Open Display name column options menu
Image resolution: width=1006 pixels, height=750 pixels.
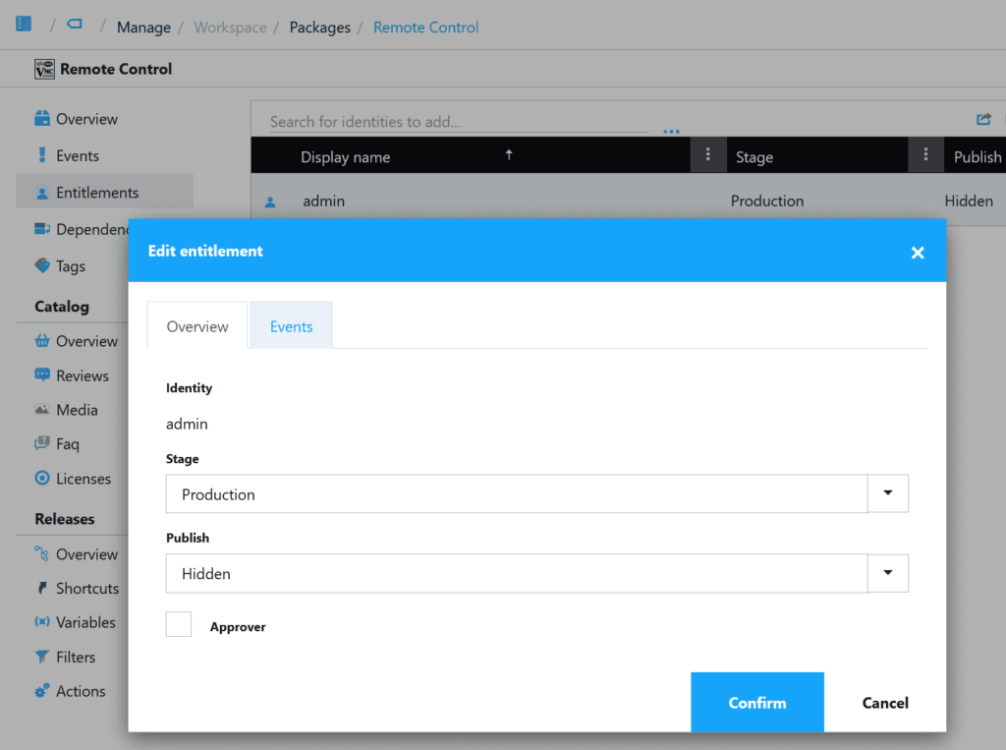[707, 155]
